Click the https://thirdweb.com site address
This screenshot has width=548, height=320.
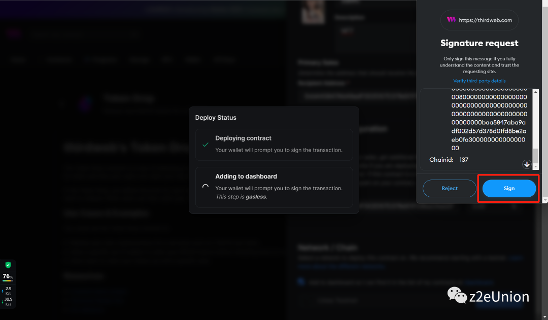point(485,20)
